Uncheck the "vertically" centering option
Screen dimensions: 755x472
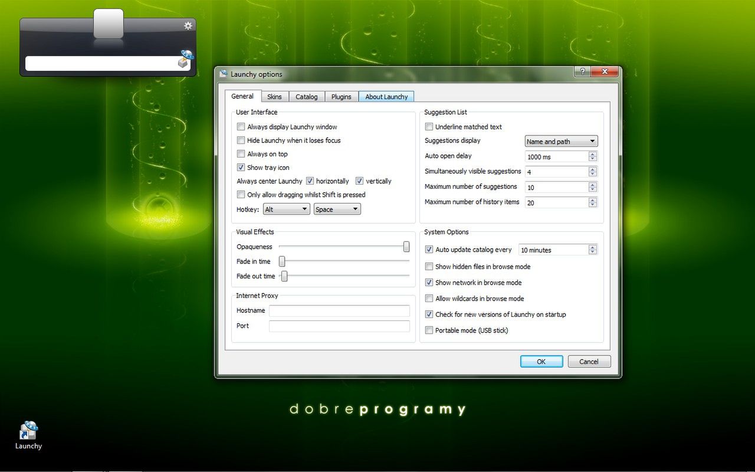(359, 181)
